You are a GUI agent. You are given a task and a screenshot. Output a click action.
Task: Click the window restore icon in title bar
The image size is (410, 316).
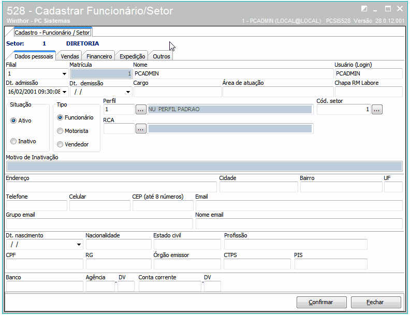[364, 9]
